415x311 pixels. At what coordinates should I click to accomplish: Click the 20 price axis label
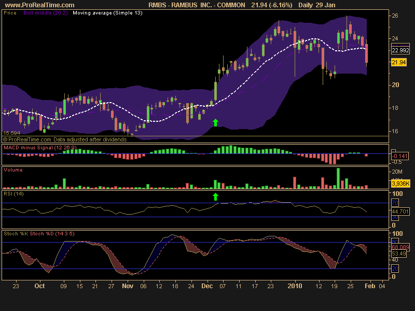pyautogui.click(x=395, y=85)
